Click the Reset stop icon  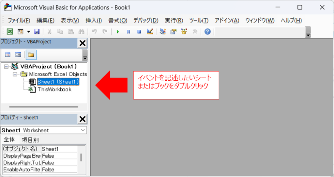pos(139,32)
